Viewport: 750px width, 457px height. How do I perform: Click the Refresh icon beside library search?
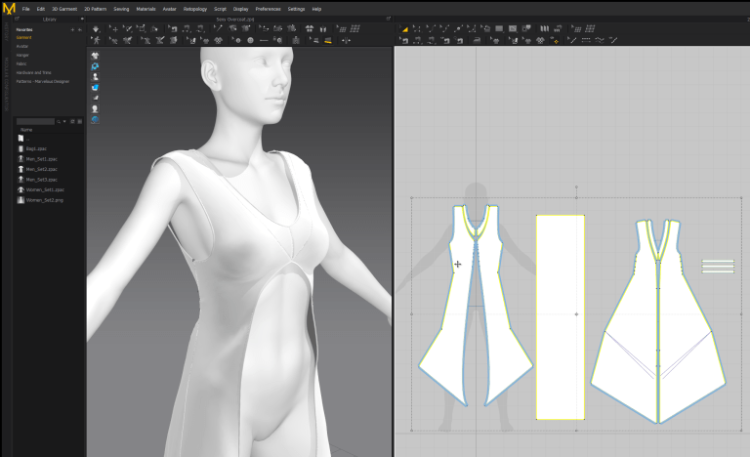[x=72, y=121]
